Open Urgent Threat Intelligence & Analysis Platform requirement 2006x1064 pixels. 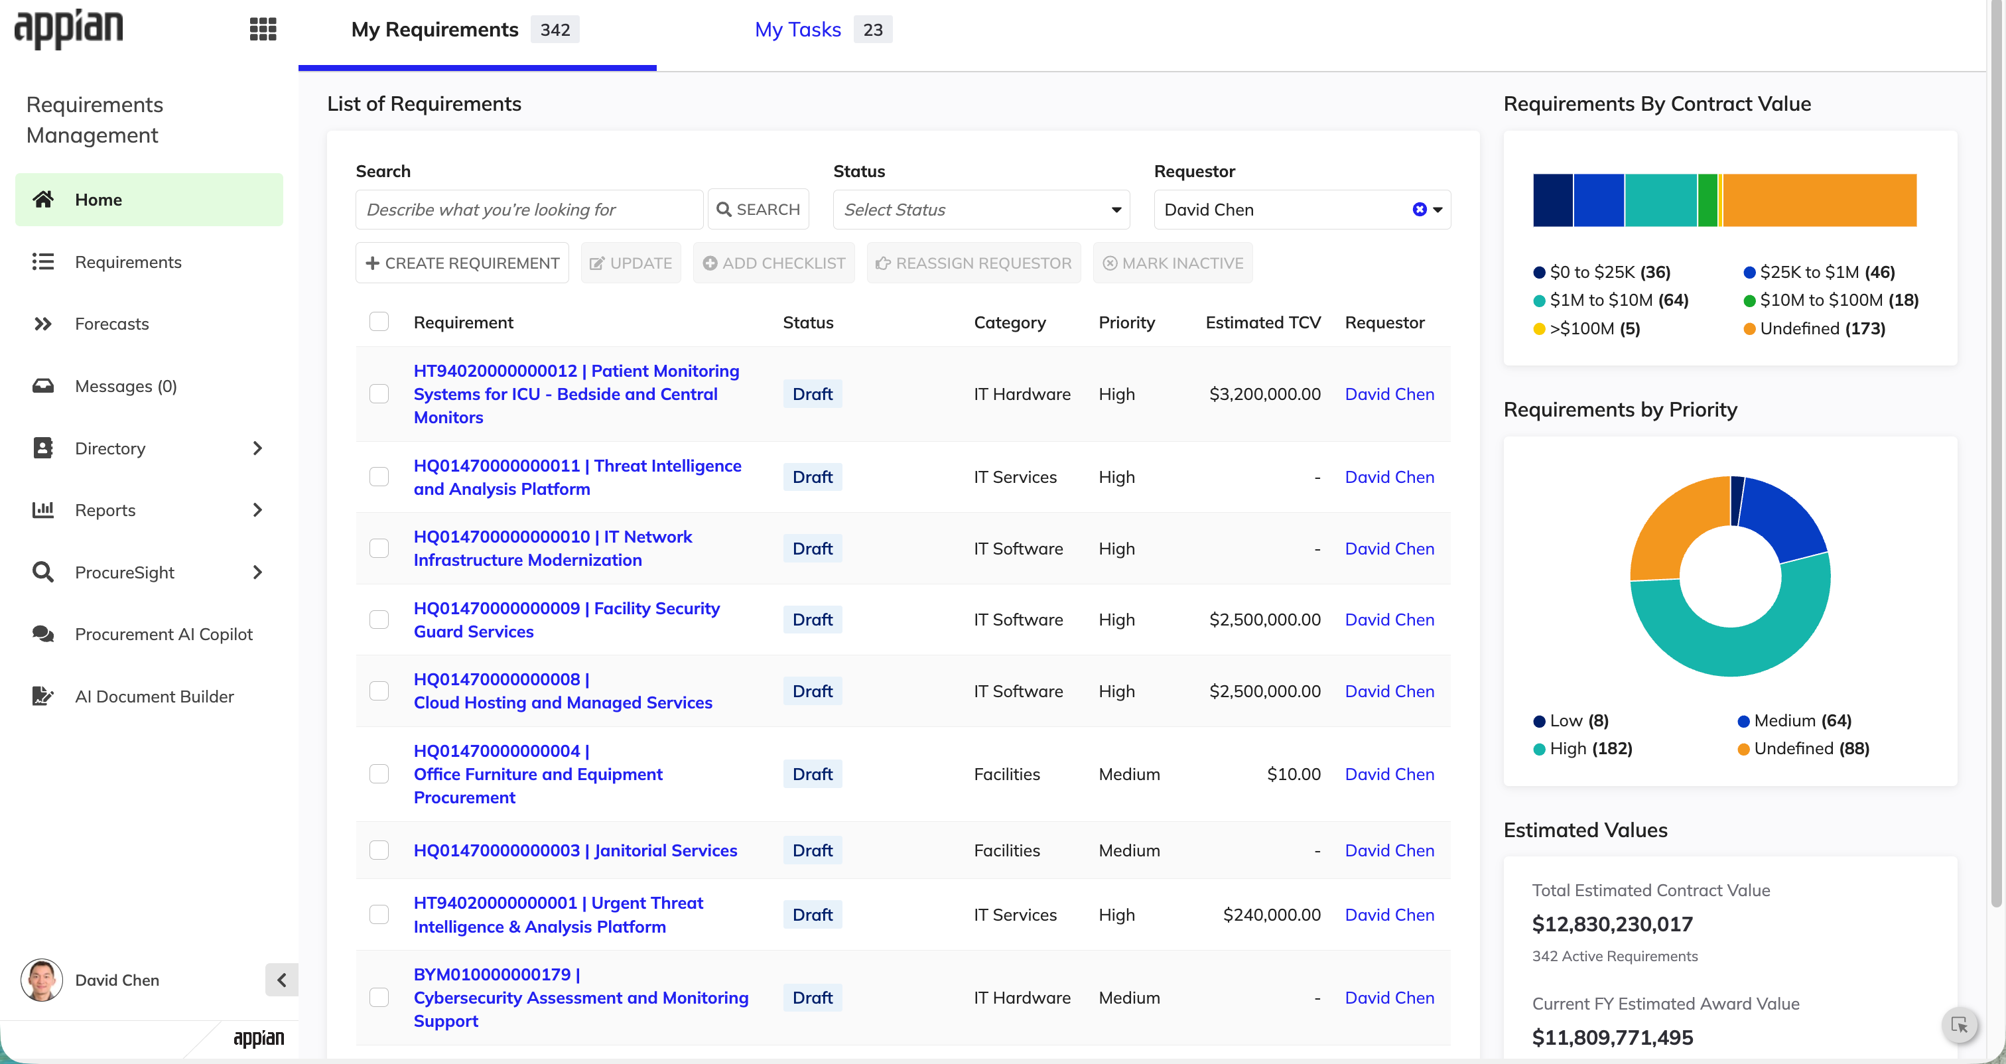click(558, 915)
